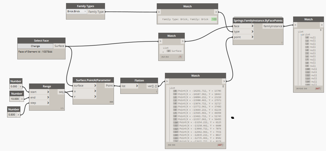The image size is (326, 151).
Task: Click the type port chevron on Springs node
Action: pos(252,32)
